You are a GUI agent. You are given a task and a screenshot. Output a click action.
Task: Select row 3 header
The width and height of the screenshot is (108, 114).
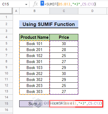tap(6, 31)
